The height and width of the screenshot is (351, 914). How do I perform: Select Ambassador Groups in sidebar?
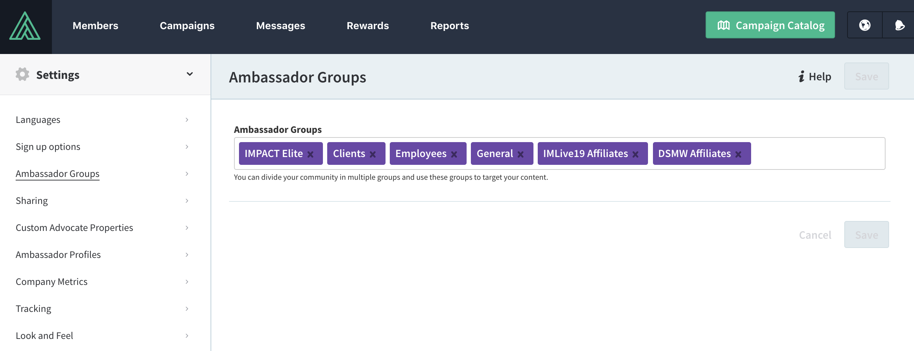tap(58, 174)
